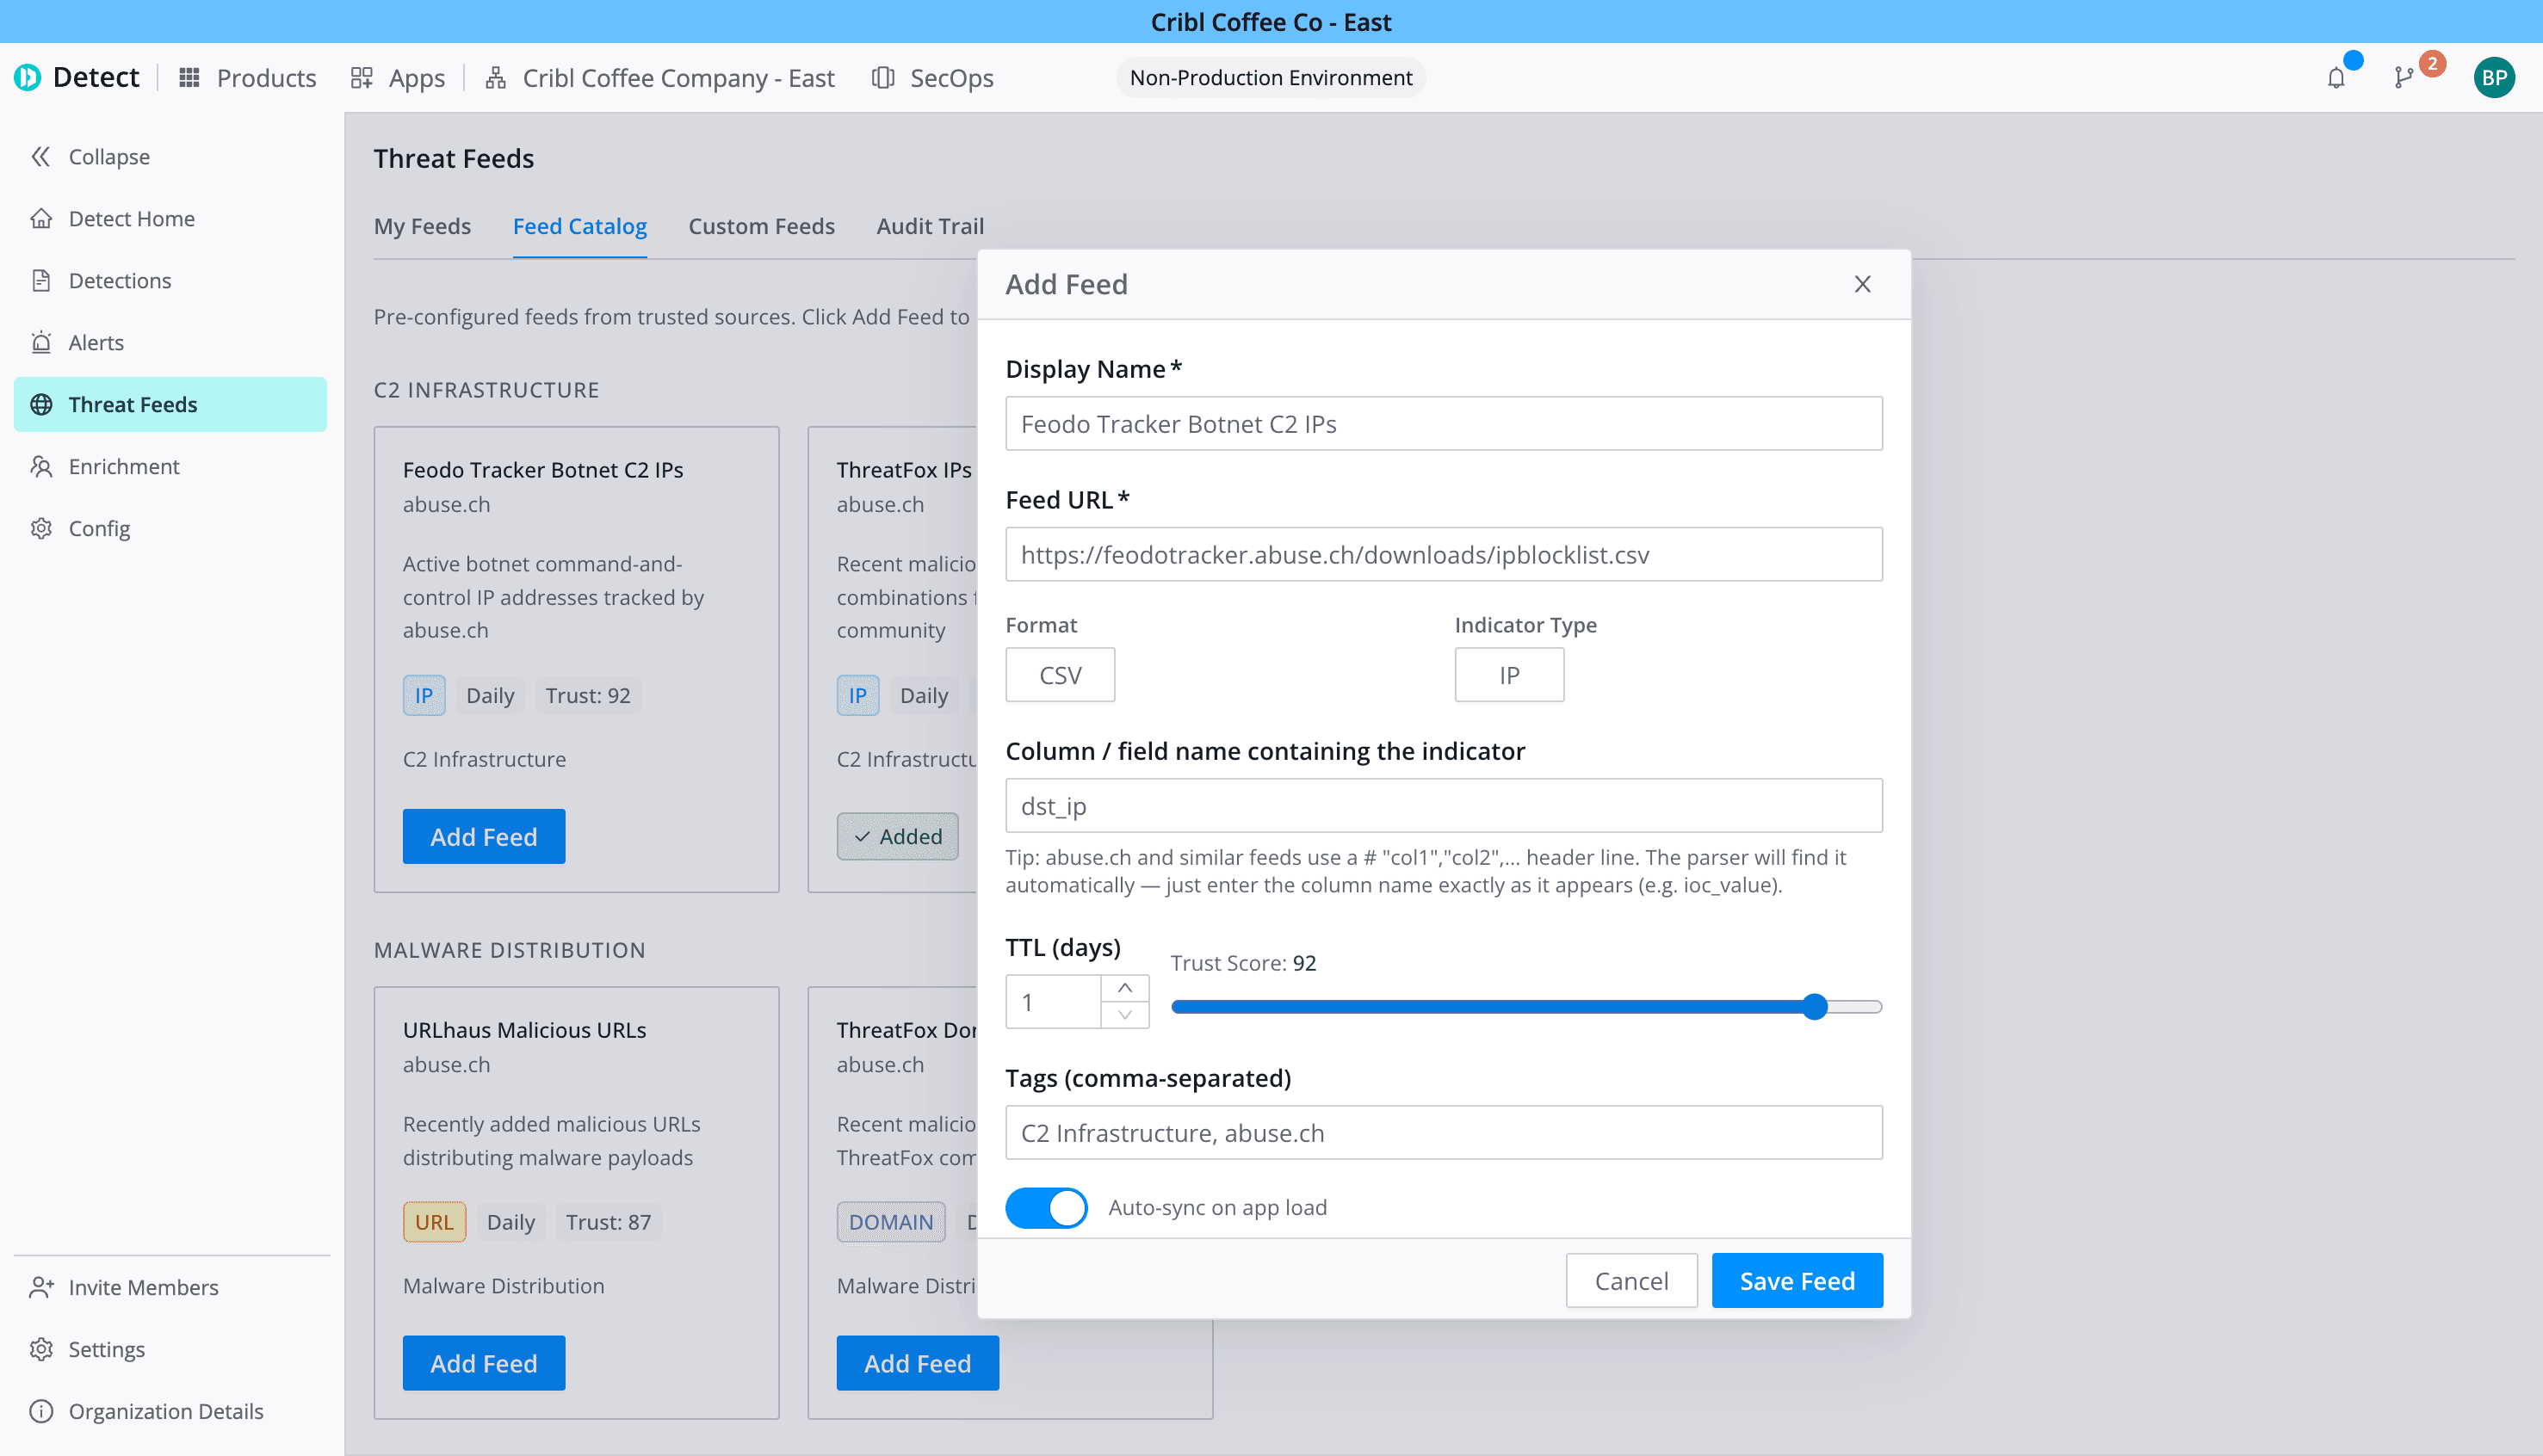Open Enrichment in the sidebar
The image size is (2543, 1456).
[170, 466]
